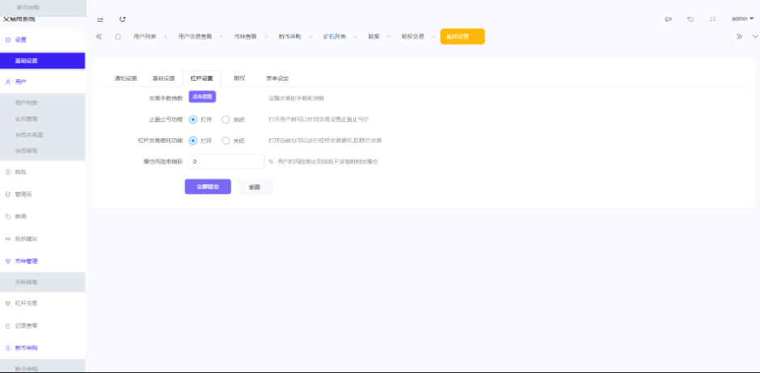
Task: Select highlighted 基础设置 item in the sidebar
Action: pyautogui.click(x=42, y=61)
